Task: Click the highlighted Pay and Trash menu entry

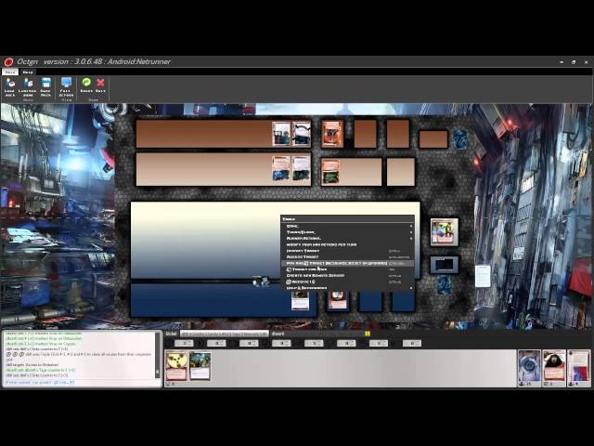Action: (347, 263)
